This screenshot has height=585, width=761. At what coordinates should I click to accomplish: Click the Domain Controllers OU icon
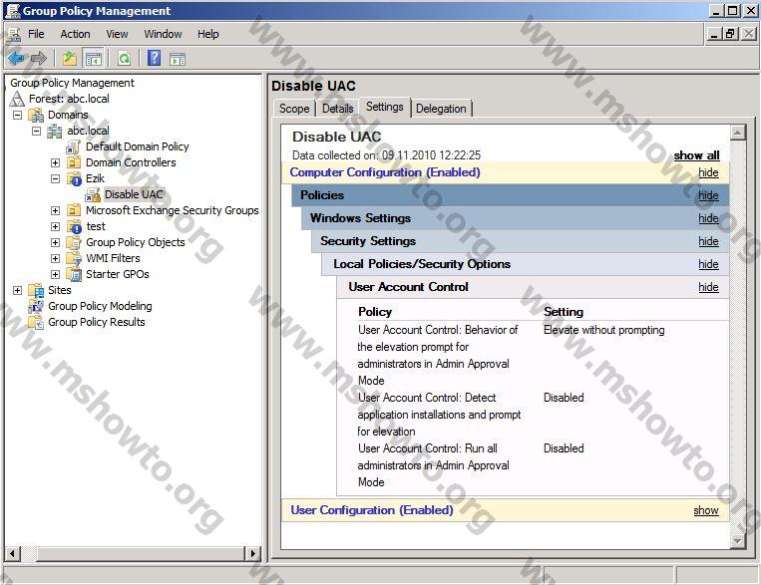tap(73, 162)
